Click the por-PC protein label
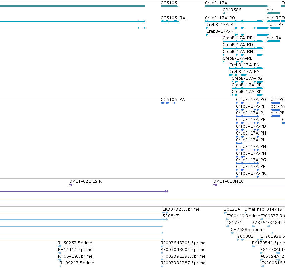Screen dimensions: 285x268 pyautogui.click(x=277, y=100)
